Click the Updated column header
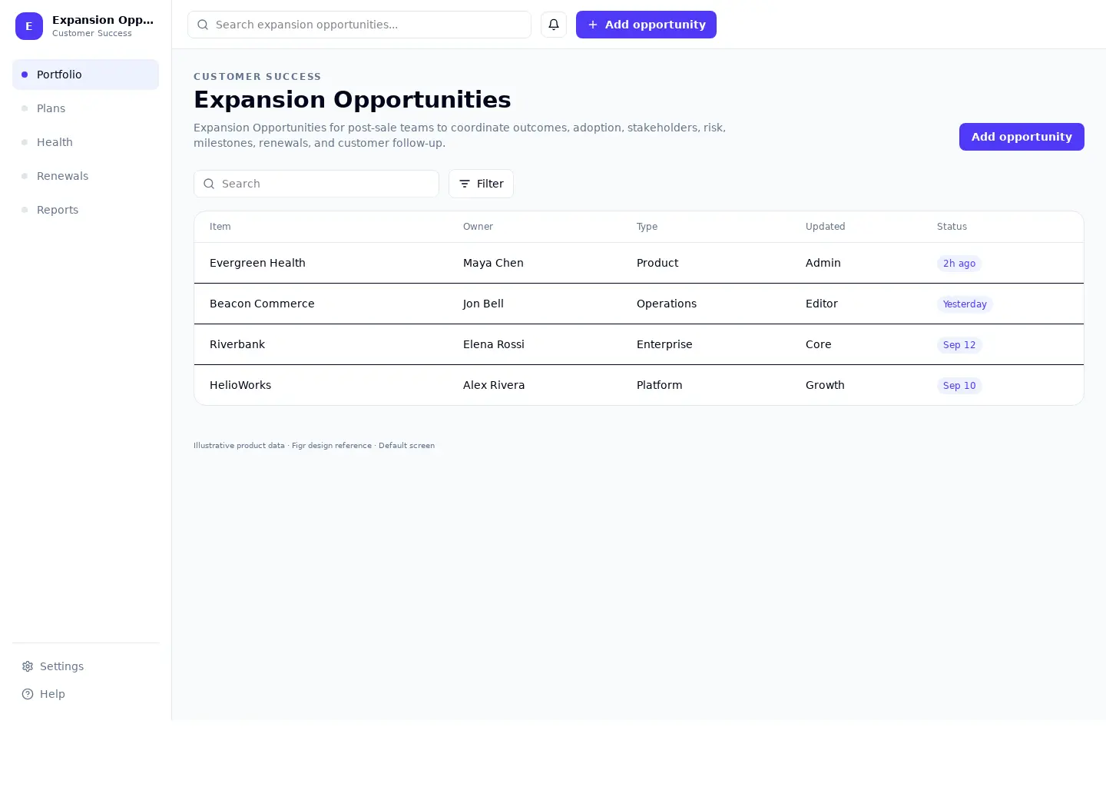Viewport: 1106px width, 787px height. (825, 227)
